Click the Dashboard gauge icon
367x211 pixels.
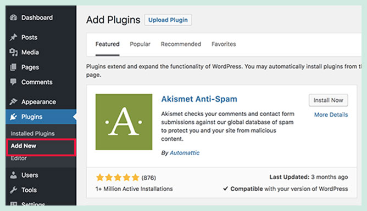[x=13, y=18]
